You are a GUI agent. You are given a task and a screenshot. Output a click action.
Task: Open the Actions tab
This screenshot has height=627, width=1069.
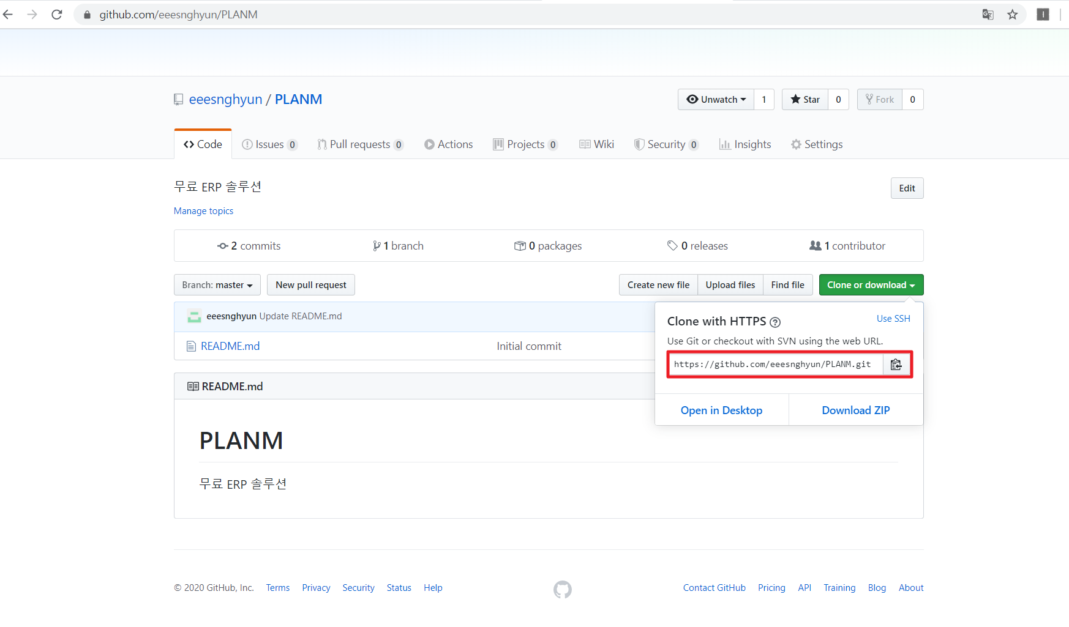coord(449,144)
